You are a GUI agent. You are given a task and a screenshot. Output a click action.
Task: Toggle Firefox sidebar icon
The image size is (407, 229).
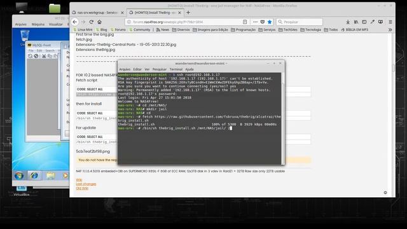click(x=364, y=22)
